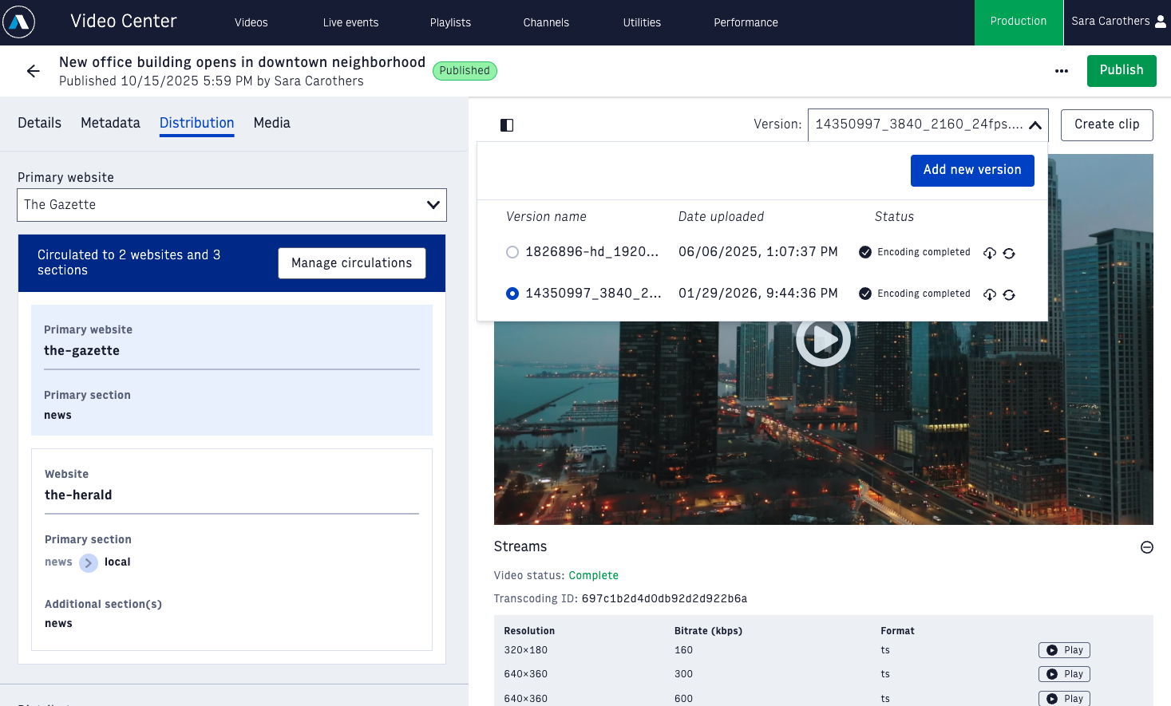Open the Performance menu
The image size is (1171, 706).
746,22
